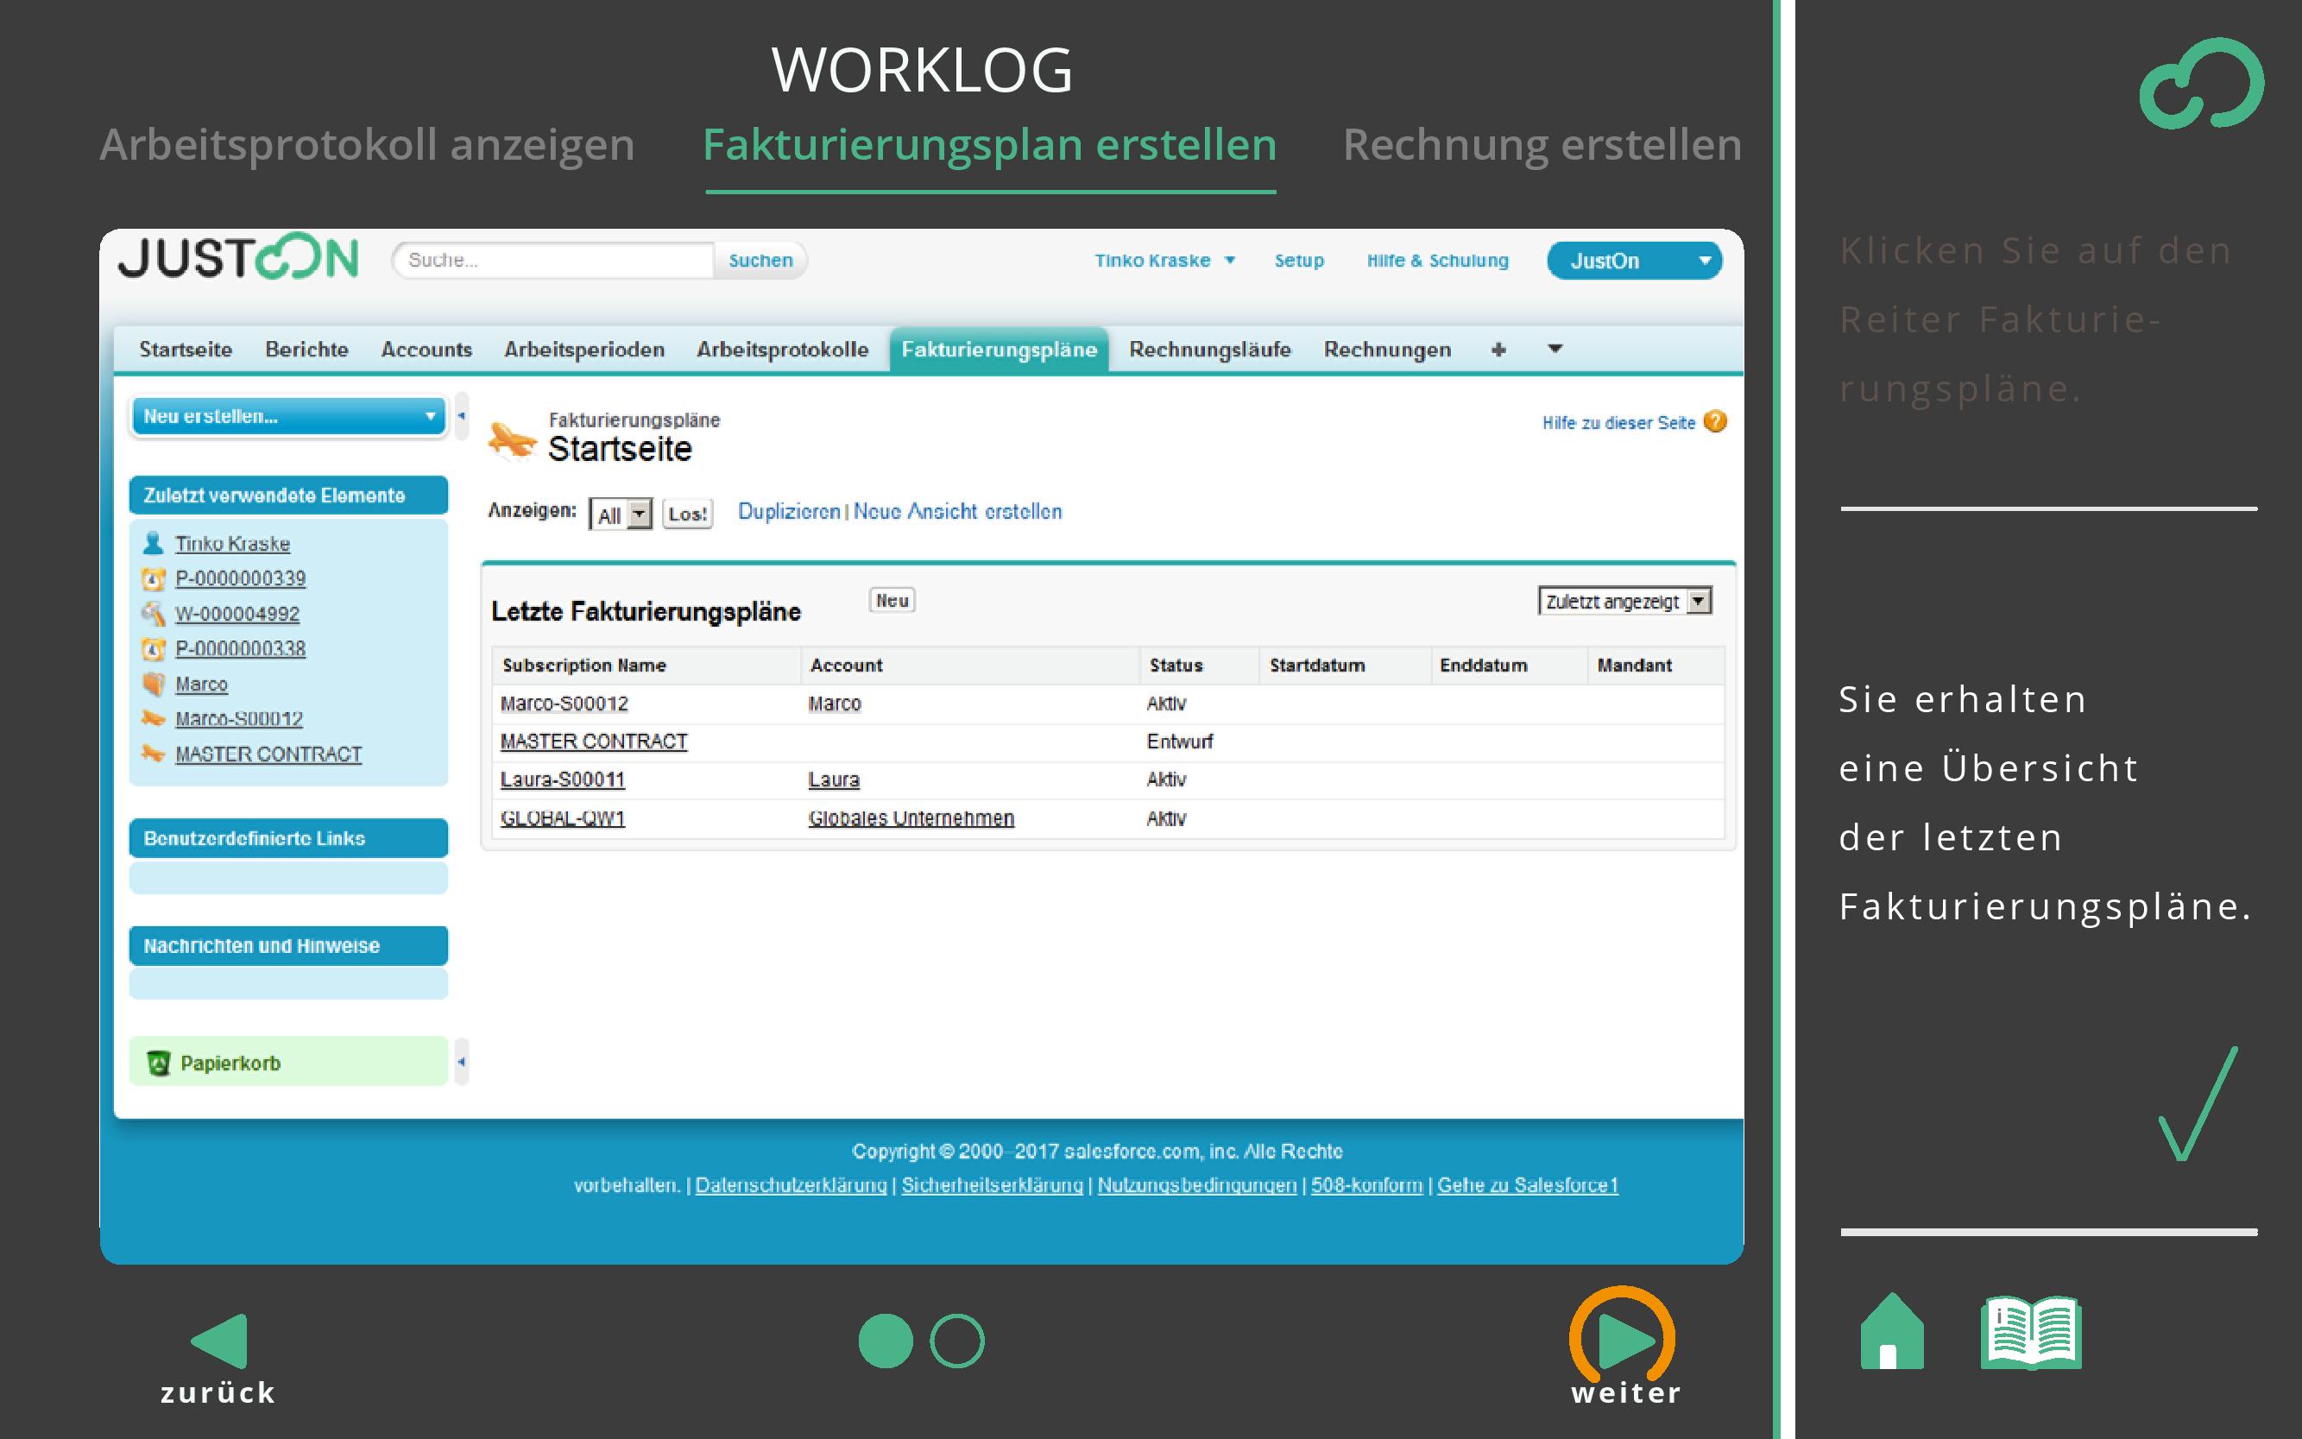
Task: Click the orange help question mark icon
Action: (1715, 421)
